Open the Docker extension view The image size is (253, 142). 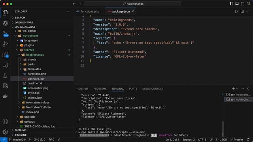click(5, 96)
